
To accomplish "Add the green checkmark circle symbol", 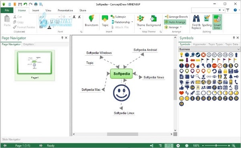I will coord(198,55).
